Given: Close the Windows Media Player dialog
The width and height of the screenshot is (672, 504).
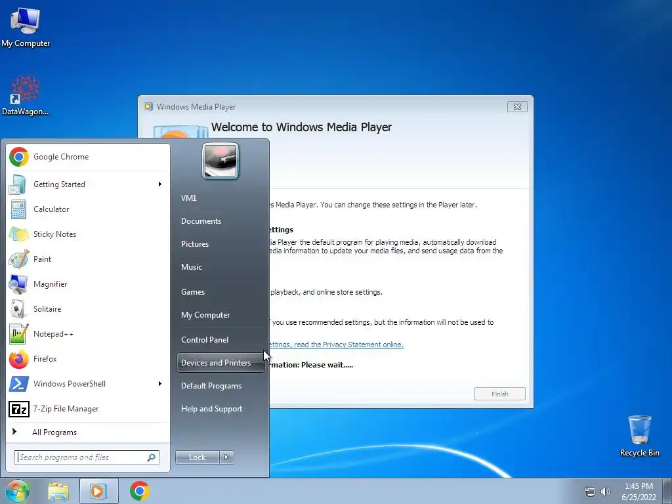Looking at the screenshot, I should (x=517, y=107).
